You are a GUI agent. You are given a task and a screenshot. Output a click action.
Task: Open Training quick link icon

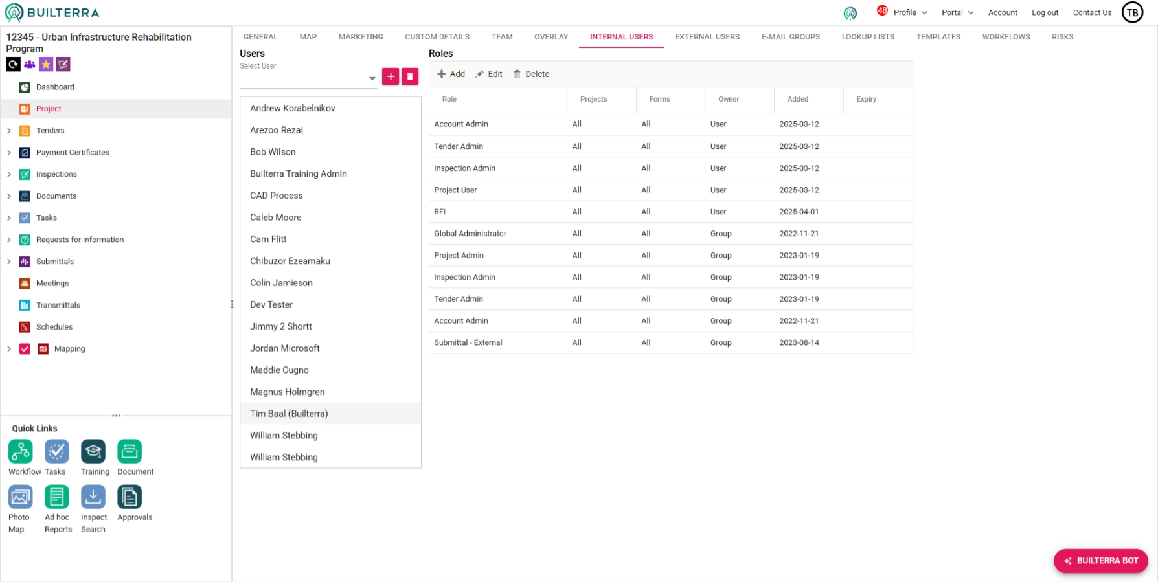point(93,451)
